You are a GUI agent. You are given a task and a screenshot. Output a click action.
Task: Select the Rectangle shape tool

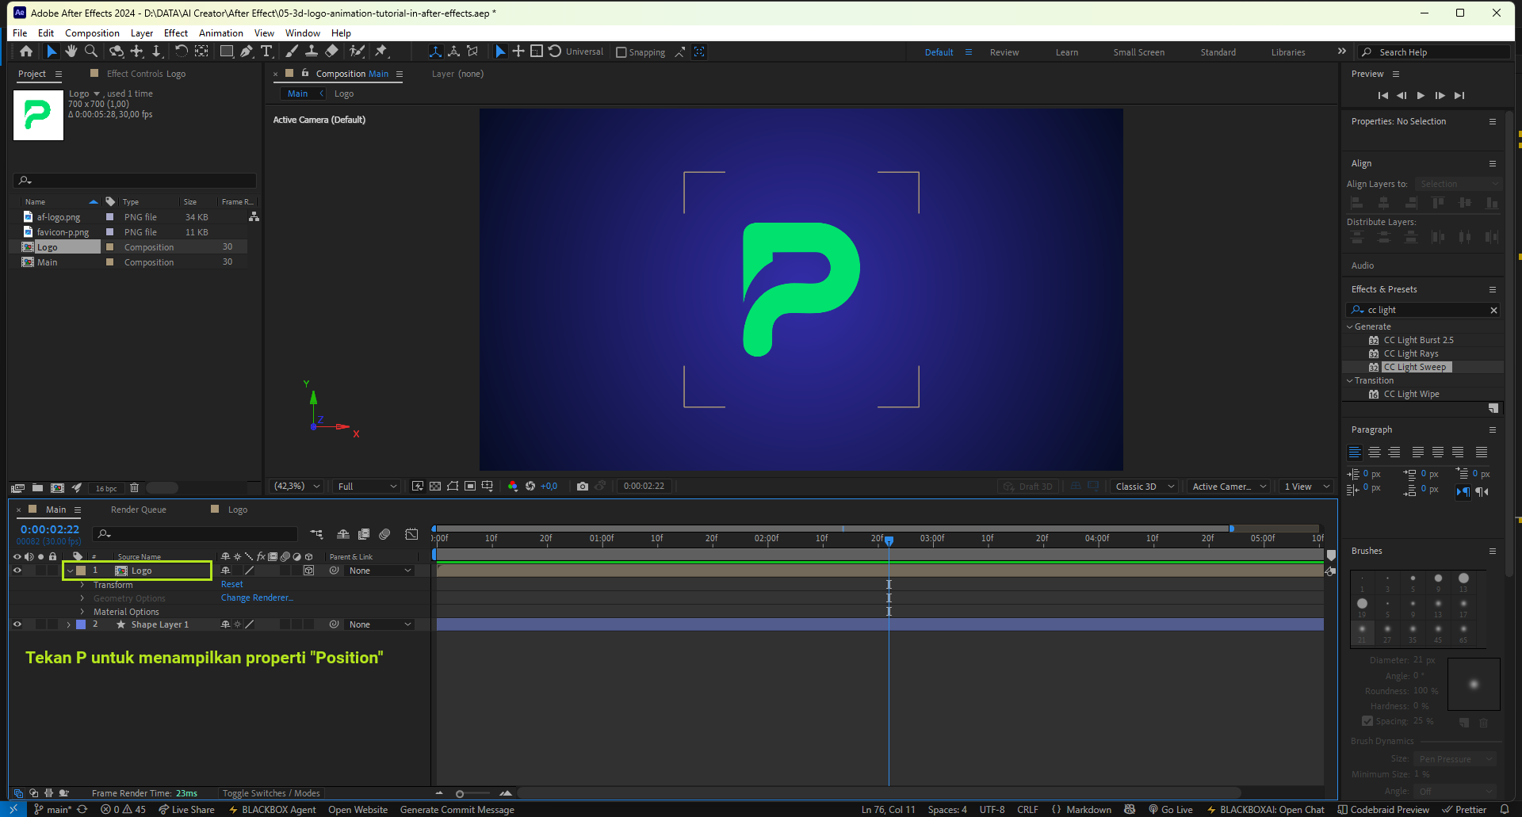coord(227,52)
